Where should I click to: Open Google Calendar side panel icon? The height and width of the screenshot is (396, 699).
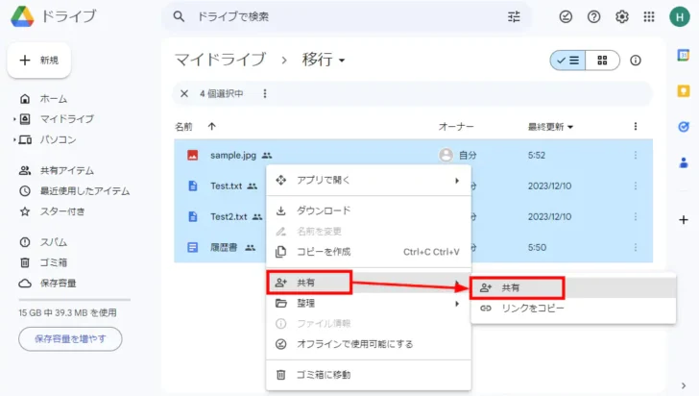(683, 56)
